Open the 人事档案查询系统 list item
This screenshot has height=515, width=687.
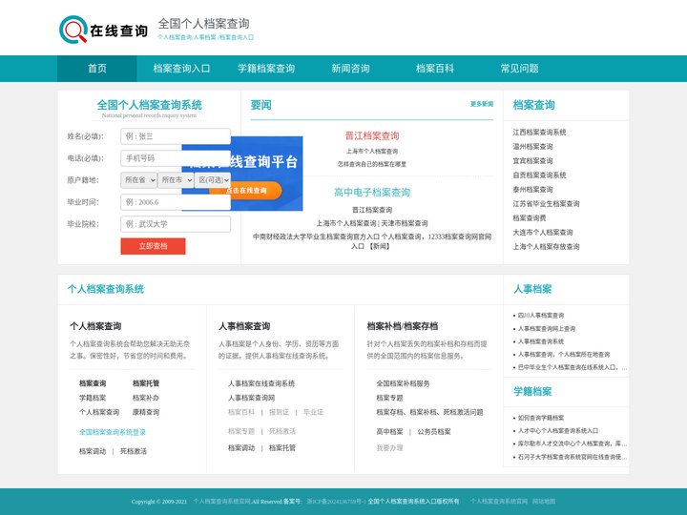click(541, 341)
